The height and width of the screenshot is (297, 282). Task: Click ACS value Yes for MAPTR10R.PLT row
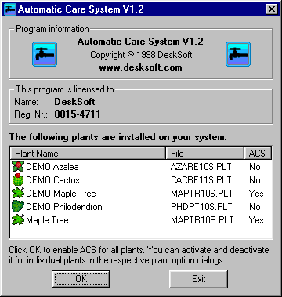coord(256,220)
